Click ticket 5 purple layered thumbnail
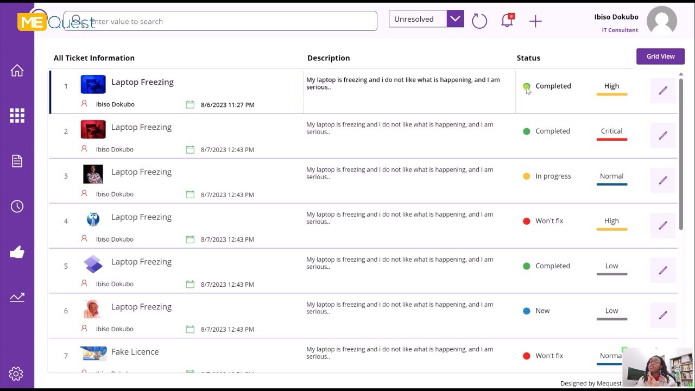695x391 pixels. (x=93, y=264)
